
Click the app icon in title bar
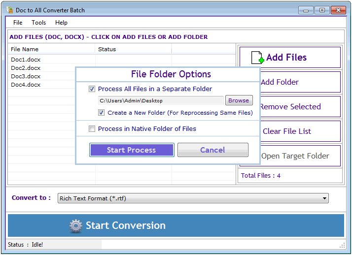point(10,10)
